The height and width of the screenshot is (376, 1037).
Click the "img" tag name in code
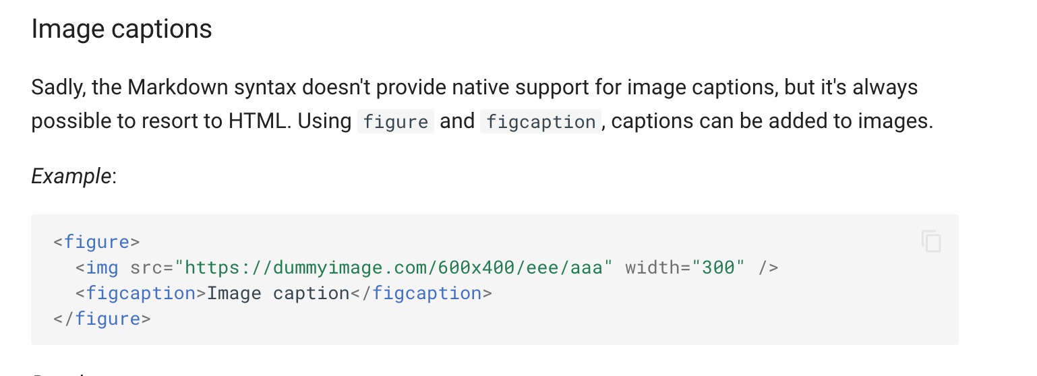point(102,268)
